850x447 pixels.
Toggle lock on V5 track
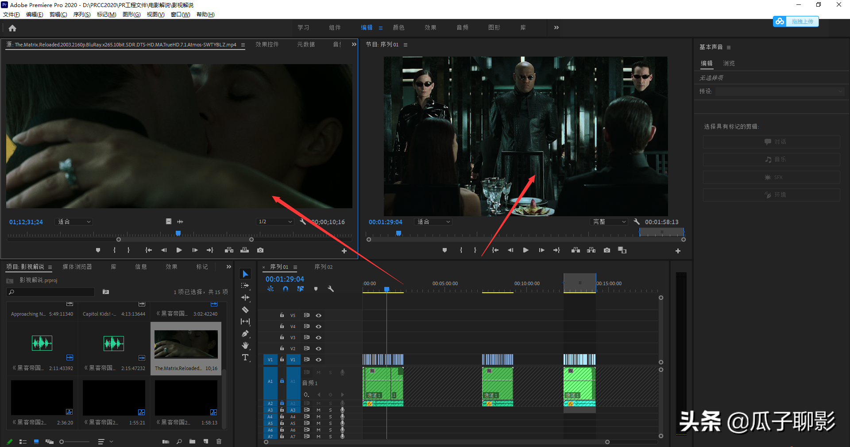(x=282, y=315)
